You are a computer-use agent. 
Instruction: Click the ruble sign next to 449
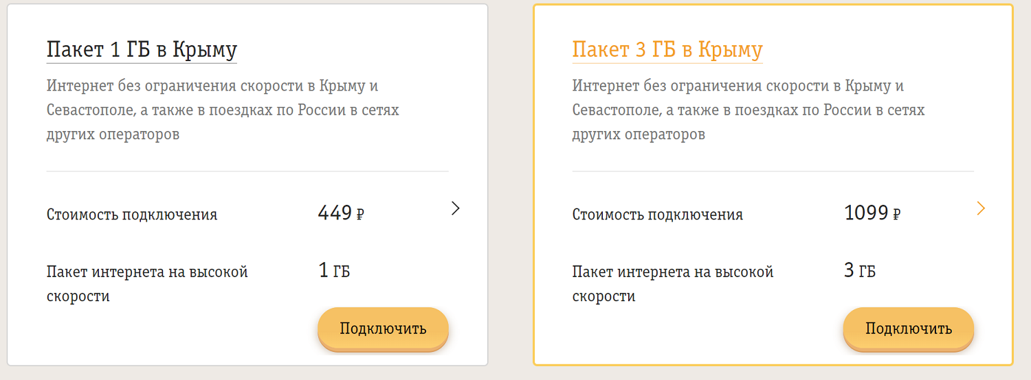point(360,215)
